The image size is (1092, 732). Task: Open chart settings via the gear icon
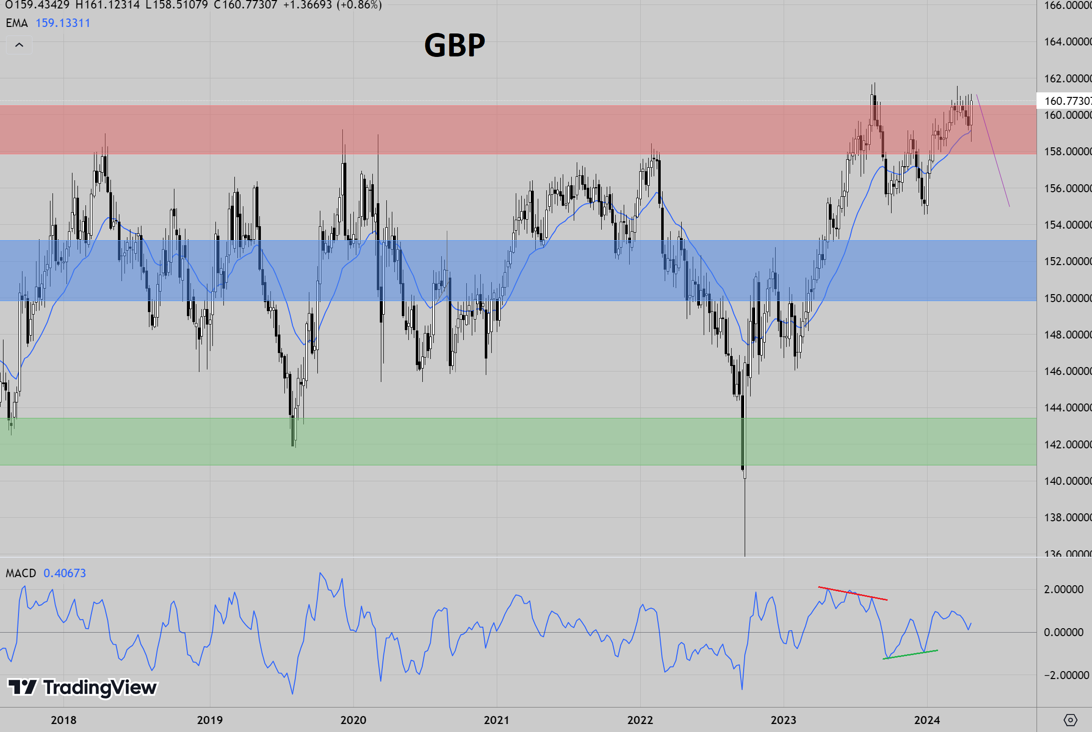click(x=1070, y=720)
